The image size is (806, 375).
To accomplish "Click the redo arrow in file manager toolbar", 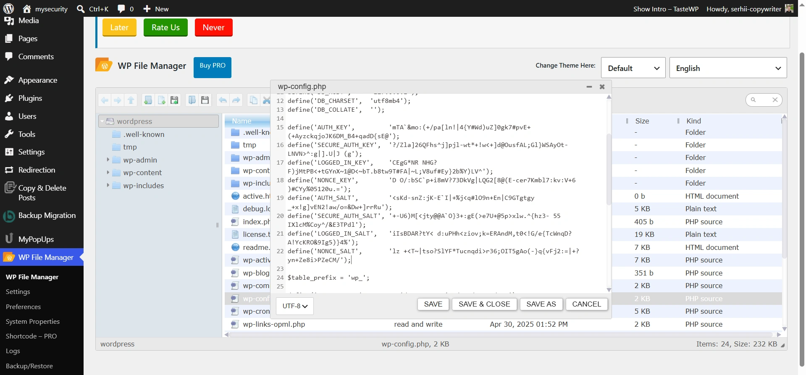I will click(x=236, y=100).
